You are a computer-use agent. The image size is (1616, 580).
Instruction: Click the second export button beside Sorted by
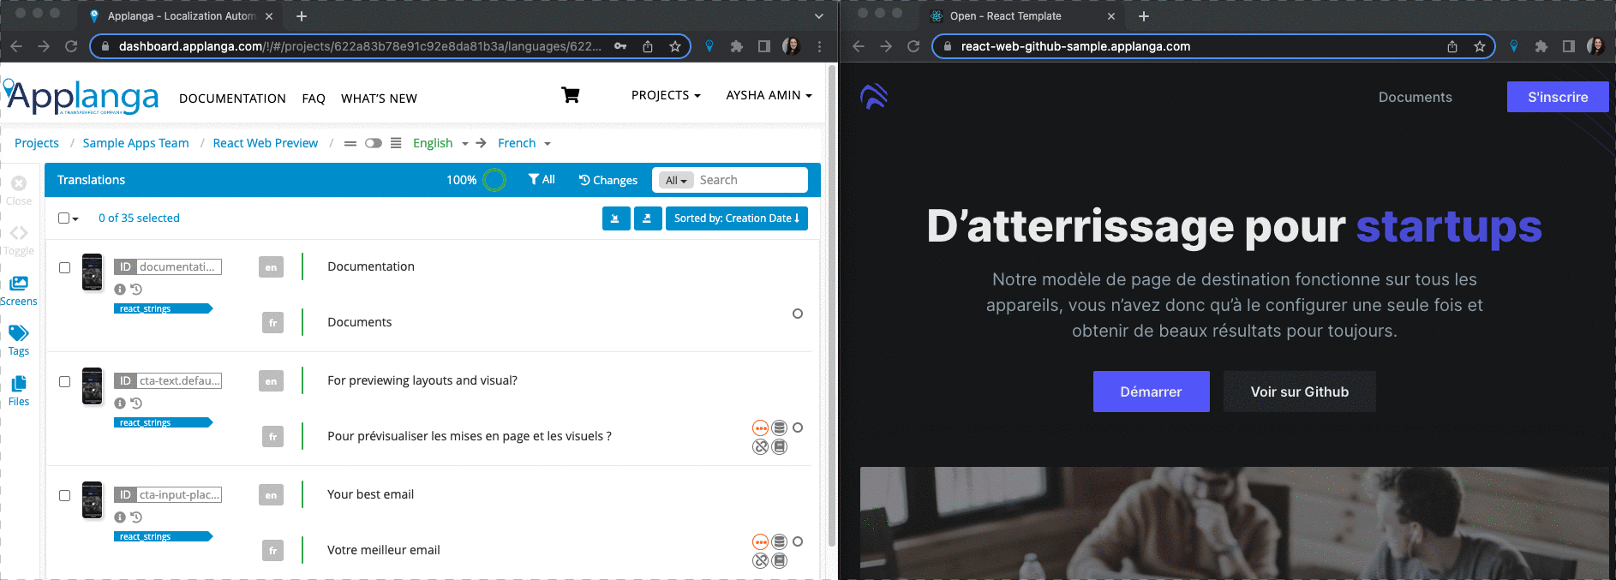[647, 218]
